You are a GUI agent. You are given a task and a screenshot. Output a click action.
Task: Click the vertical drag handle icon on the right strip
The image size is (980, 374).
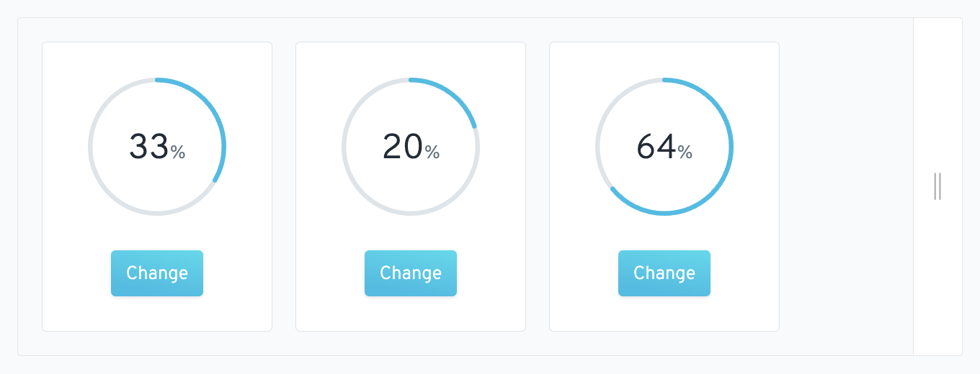[x=937, y=186]
